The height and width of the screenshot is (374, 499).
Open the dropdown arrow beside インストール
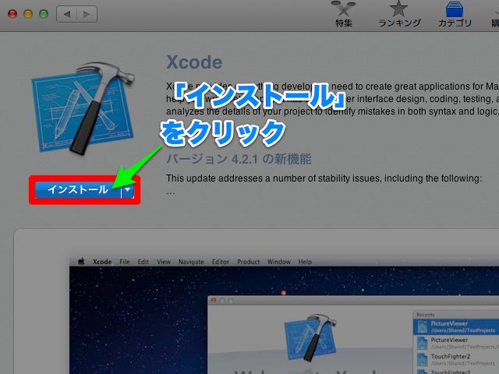pos(128,190)
